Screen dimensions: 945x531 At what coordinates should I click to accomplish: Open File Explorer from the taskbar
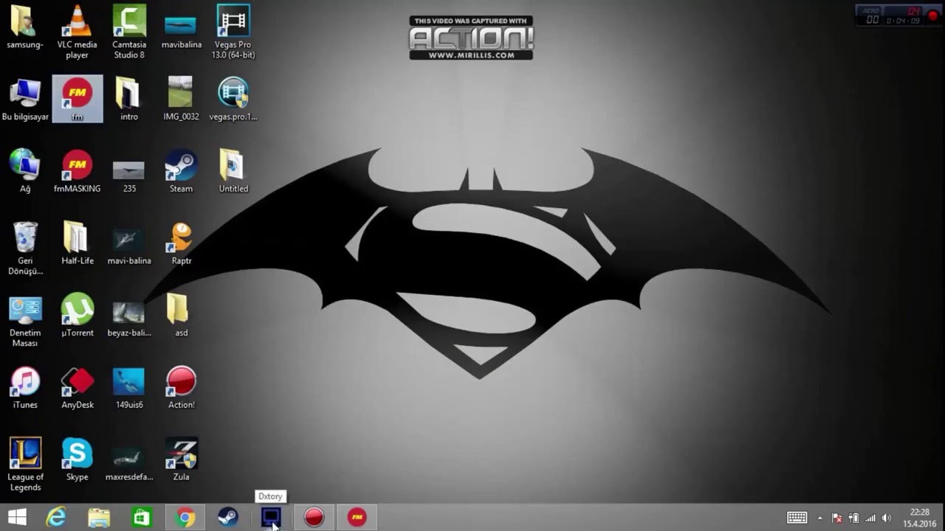tap(99, 518)
